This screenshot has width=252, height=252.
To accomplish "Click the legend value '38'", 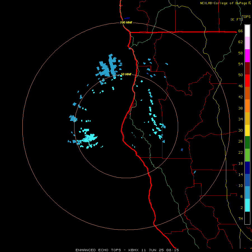I will click(241, 108).
